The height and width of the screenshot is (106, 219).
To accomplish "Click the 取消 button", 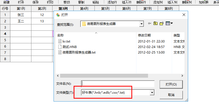I will (x=171, y=95).
